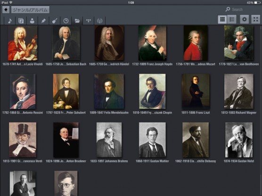Viewport: 262px width, 196px height.
Task: Open the Vivaldi portrait album
Action: [x=23, y=43]
